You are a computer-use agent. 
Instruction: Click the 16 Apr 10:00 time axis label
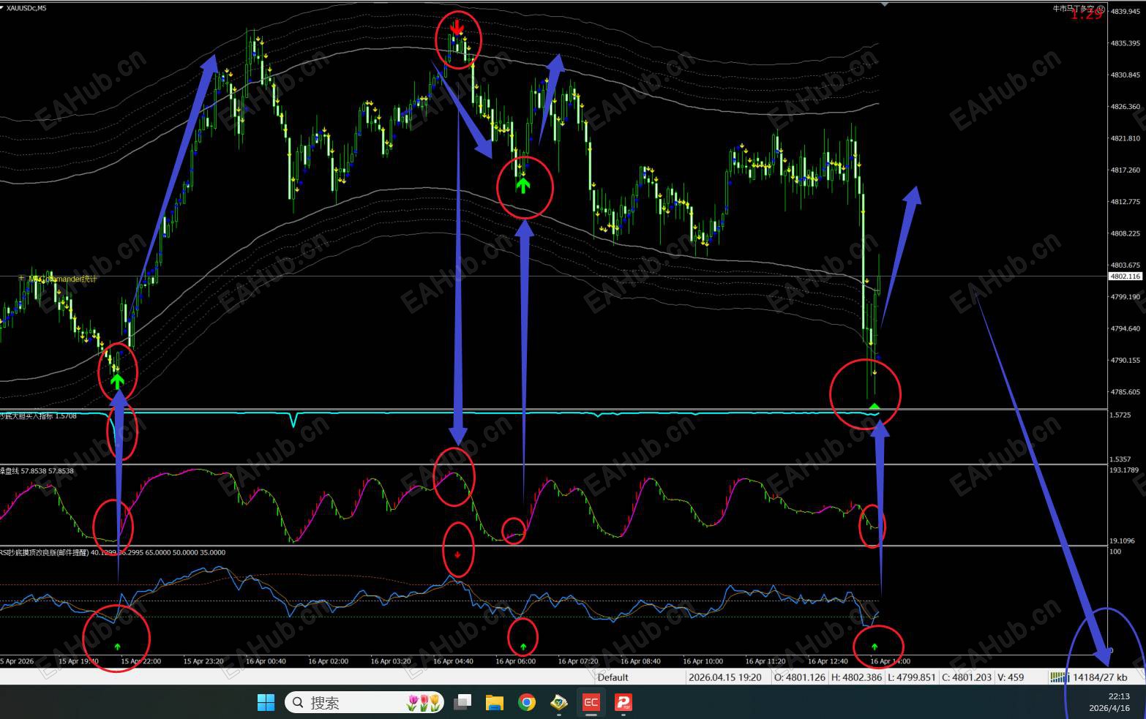click(703, 661)
